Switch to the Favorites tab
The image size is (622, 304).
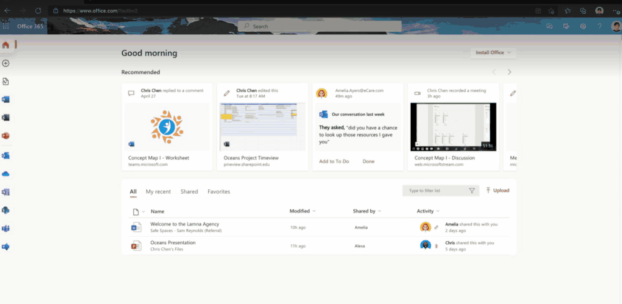(x=219, y=192)
